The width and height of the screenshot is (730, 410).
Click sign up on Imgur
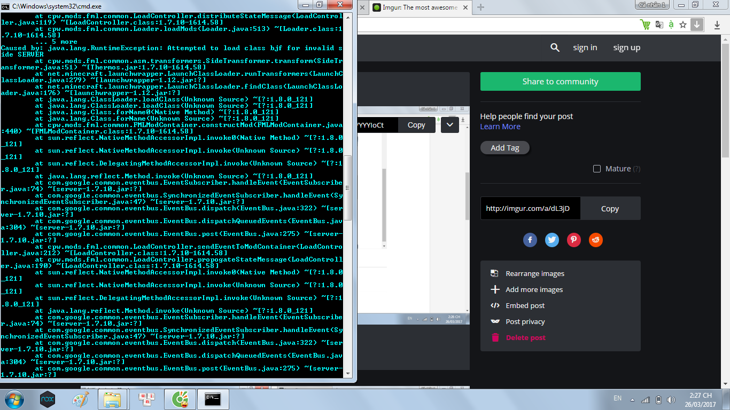pos(627,48)
